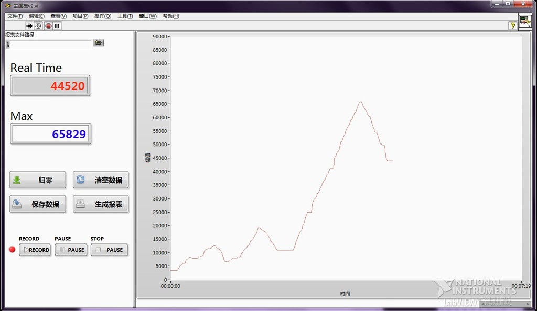The height and width of the screenshot is (311, 537).
Task: Click the Max value display showing 65829
Action: (x=51, y=134)
